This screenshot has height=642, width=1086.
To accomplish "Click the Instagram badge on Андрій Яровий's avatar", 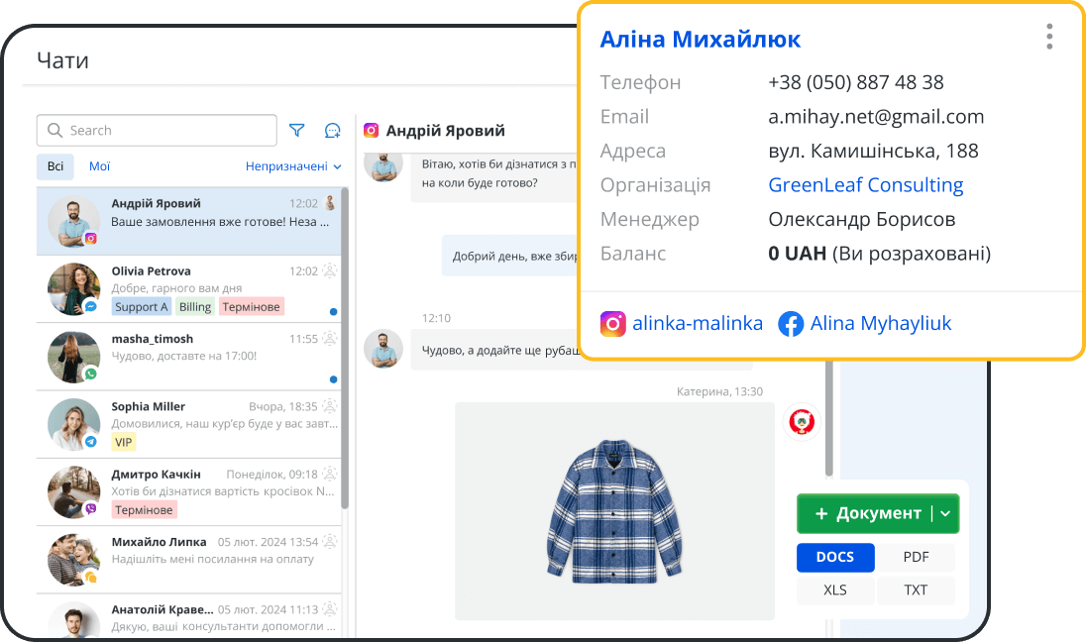I will [x=93, y=236].
